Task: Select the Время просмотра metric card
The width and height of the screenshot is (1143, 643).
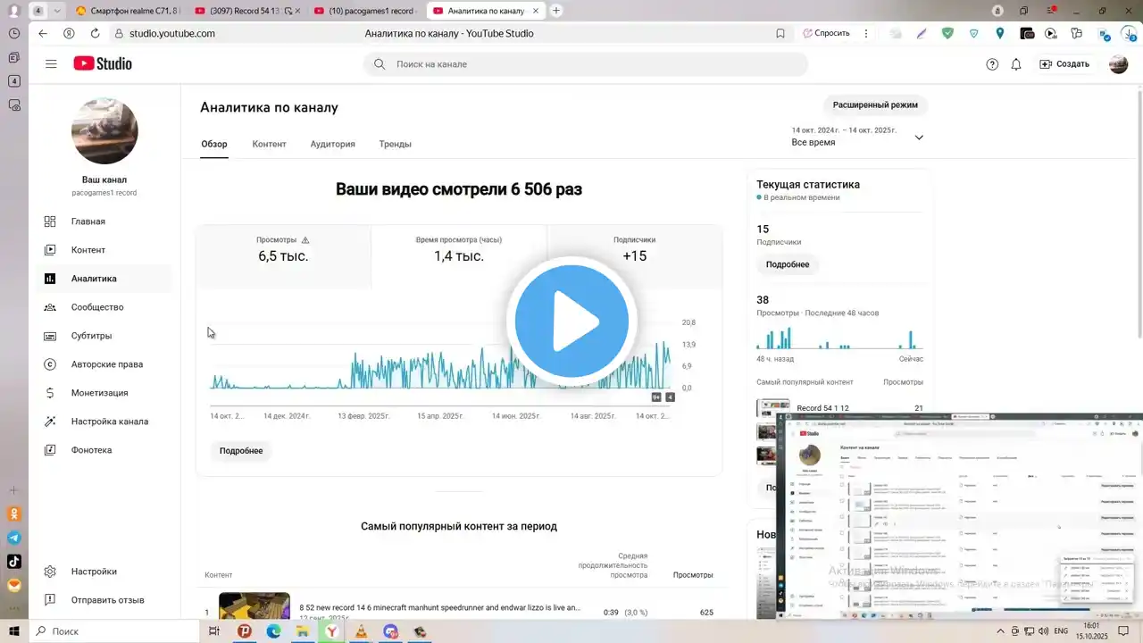Action: tap(458, 250)
